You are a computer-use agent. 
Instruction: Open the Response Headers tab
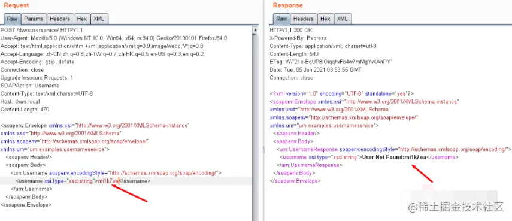point(304,19)
